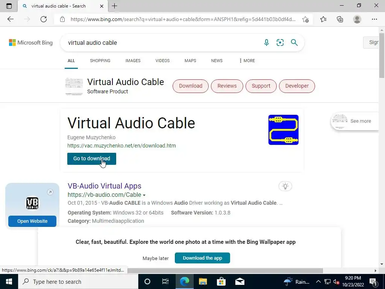The height and width of the screenshot is (289, 385).
Task: Click the Virtual Audio Cable header thumbnail
Action: coord(74,86)
